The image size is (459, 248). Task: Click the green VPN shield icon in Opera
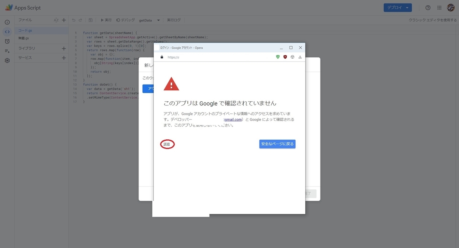pyautogui.click(x=278, y=57)
